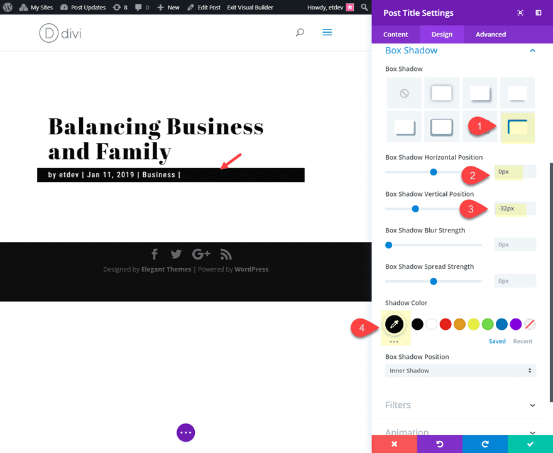This screenshot has width=553, height=453.
Task: Open the site search magnifier icon
Action: [x=300, y=32]
